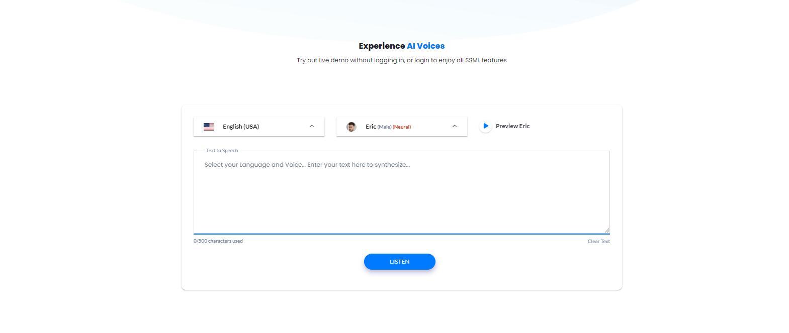Focus the Text to Speech input area
Screen dimensions: 789x333
click(402, 192)
